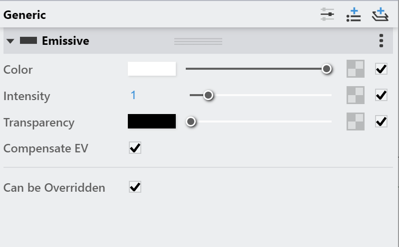Uncheck the Compensate EV checkbox
The image size is (399, 247).
pos(135,148)
